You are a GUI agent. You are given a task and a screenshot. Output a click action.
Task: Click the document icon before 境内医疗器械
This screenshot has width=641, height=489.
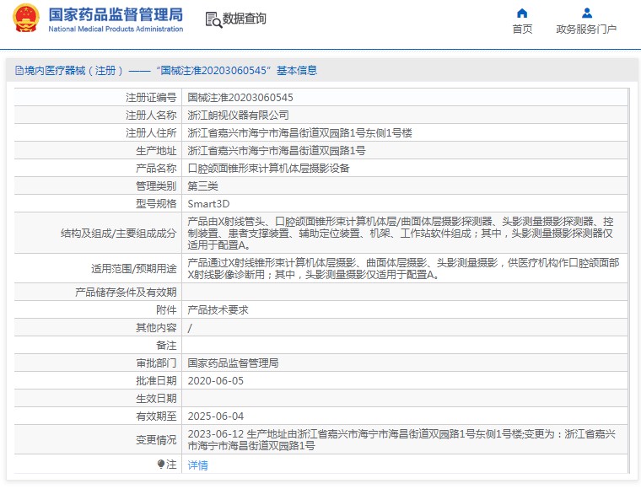point(18,71)
